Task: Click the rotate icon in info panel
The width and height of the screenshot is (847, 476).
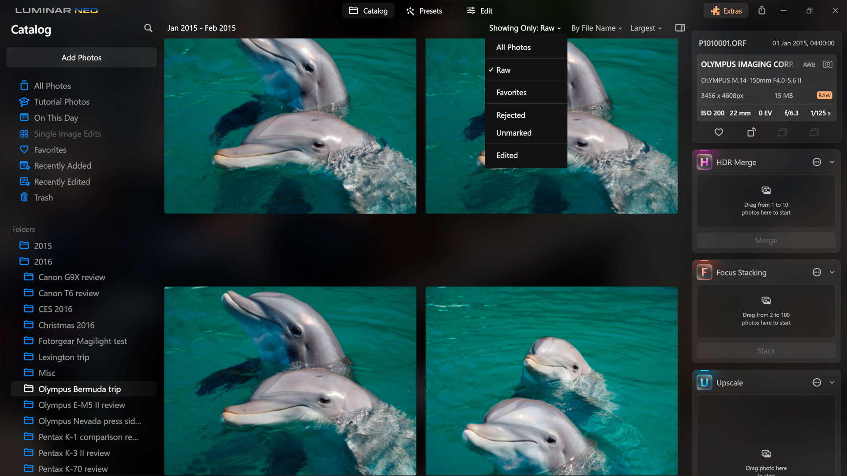Action: tap(751, 132)
